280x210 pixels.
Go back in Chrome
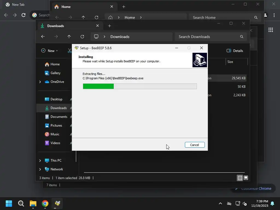6,15
